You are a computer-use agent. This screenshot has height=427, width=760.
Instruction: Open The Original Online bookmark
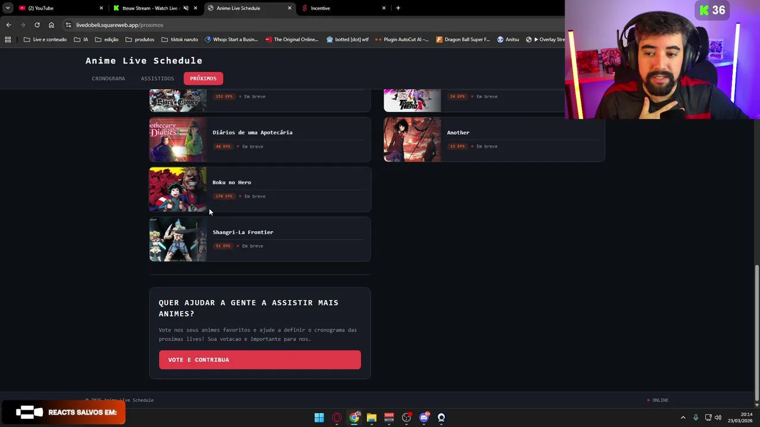point(292,40)
